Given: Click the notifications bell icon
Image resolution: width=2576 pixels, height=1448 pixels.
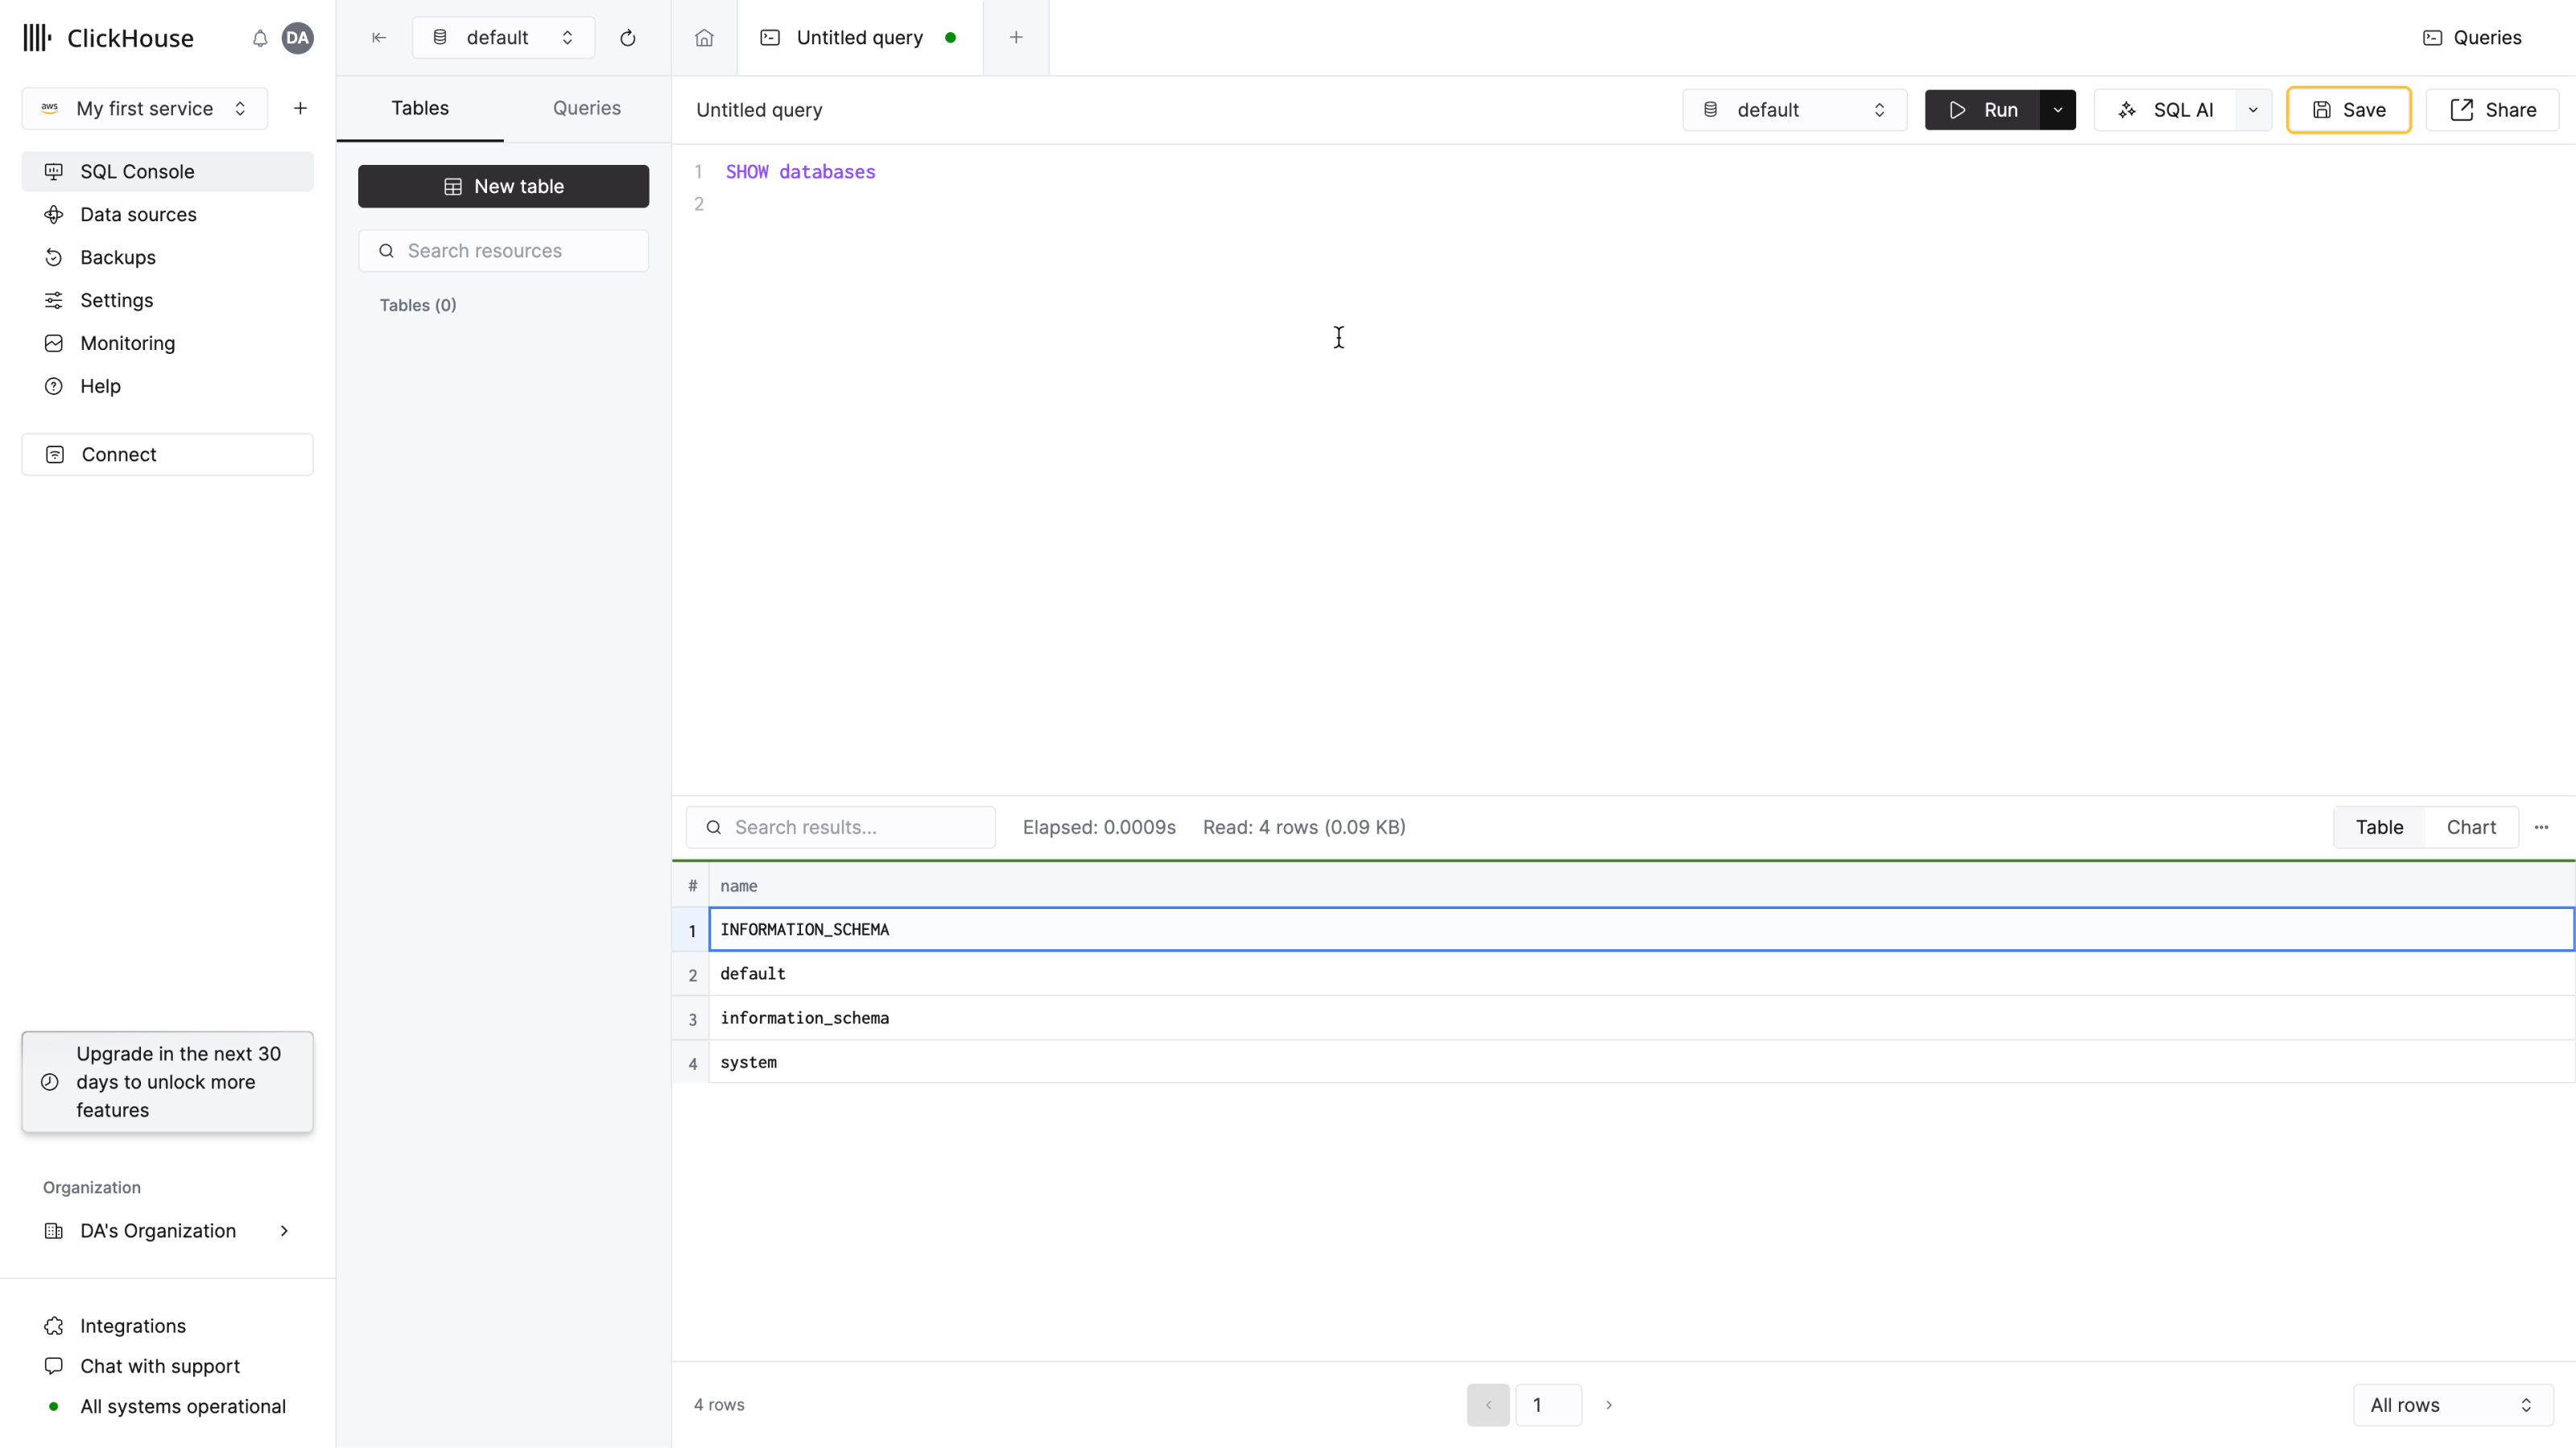Looking at the screenshot, I should click(x=258, y=37).
